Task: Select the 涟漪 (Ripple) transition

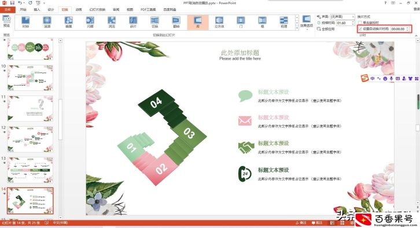Action: tap(47, 22)
